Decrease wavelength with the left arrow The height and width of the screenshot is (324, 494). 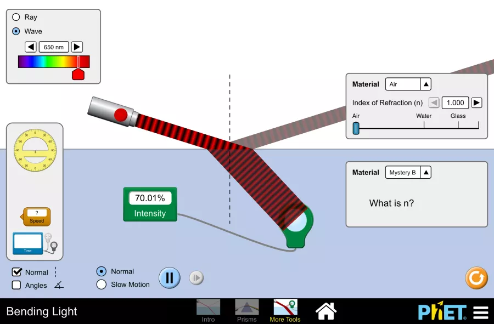coord(31,47)
